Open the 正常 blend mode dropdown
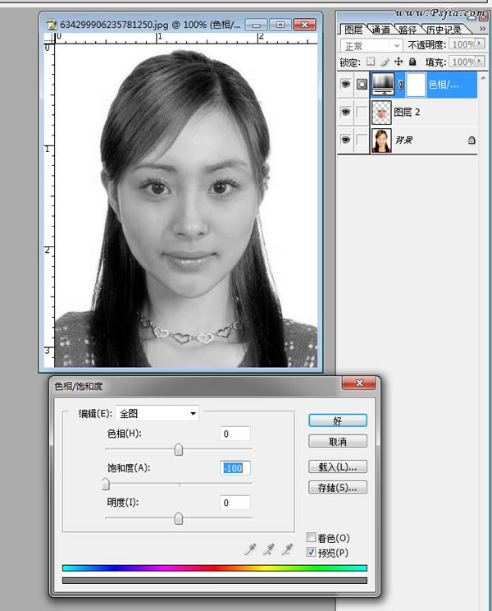Image resolution: width=492 pixels, height=611 pixels. click(373, 45)
